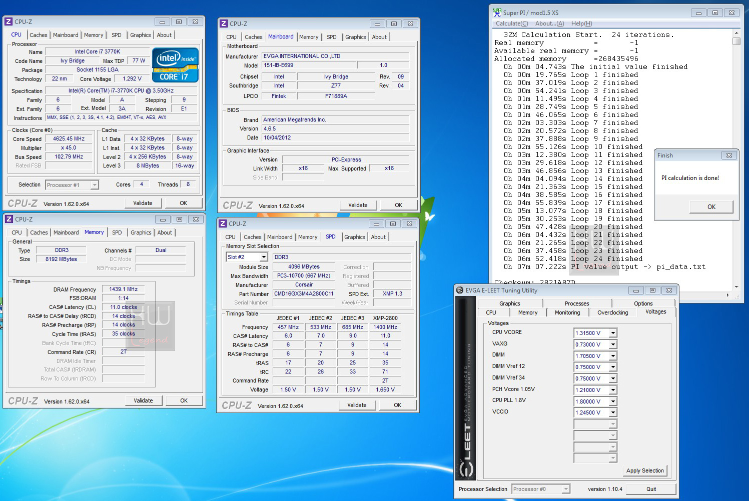Viewport: 749px width, 501px height.
Task: Close the Finish dialog with X
Action: [x=729, y=155]
